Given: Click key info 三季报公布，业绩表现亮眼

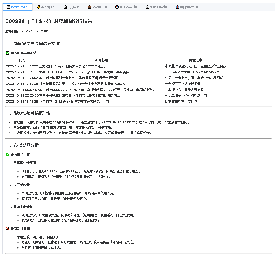Looking at the screenshot, I should pyautogui.click(x=184, y=90).
